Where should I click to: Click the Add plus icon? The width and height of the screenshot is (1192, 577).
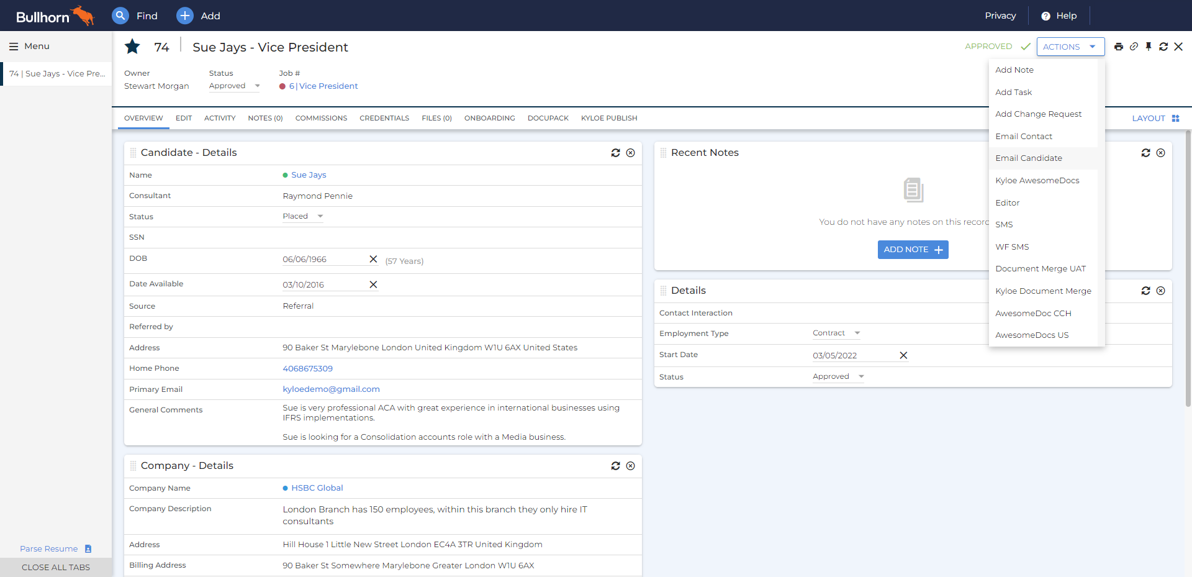(x=185, y=16)
